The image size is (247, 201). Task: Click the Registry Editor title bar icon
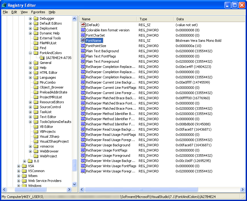[x=4, y=5]
